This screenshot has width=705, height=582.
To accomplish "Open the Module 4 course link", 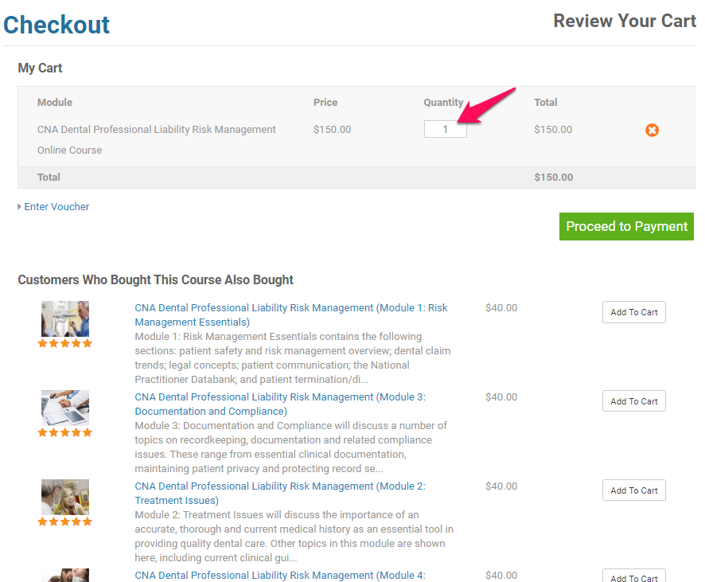I will click(x=280, y=576).
